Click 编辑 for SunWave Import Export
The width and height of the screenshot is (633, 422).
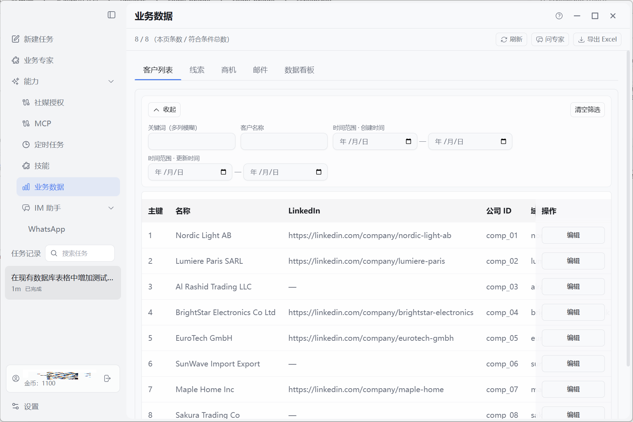coord(573,364)
